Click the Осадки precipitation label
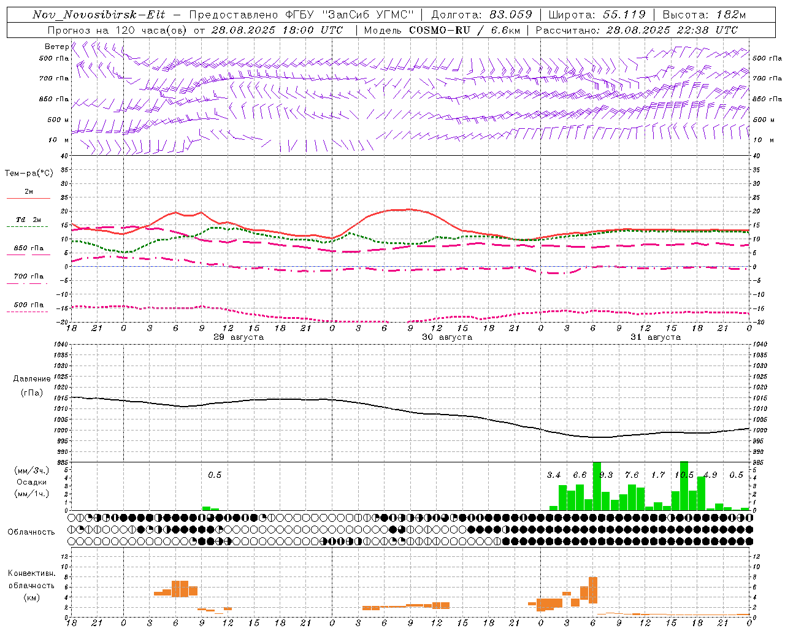785x628 pixels. pyautogui.click(x=32, y=482)
